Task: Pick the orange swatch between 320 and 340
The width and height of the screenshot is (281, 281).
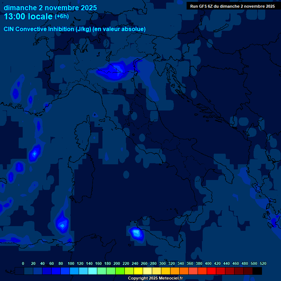Action: pos(175,271)
